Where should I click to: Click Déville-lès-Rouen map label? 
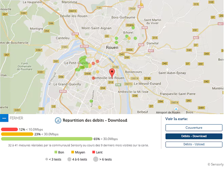[74, 16]
